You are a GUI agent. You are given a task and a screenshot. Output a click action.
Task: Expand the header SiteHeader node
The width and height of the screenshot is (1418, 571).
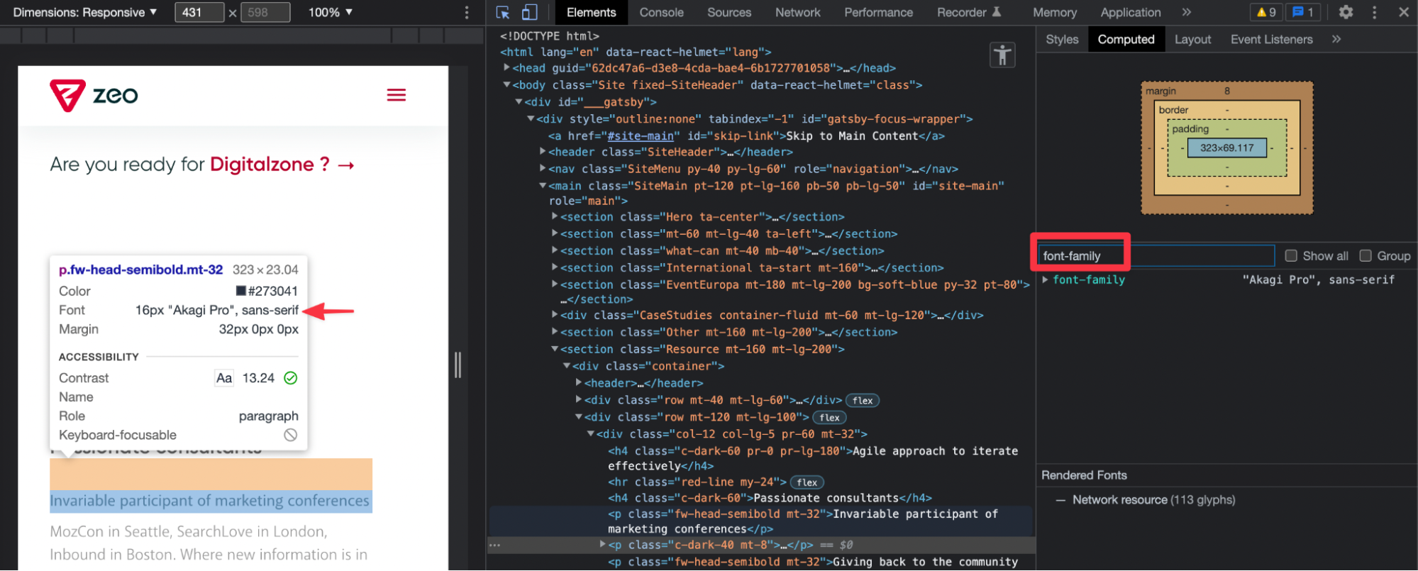pyautogui.click(x=543, y=152)
